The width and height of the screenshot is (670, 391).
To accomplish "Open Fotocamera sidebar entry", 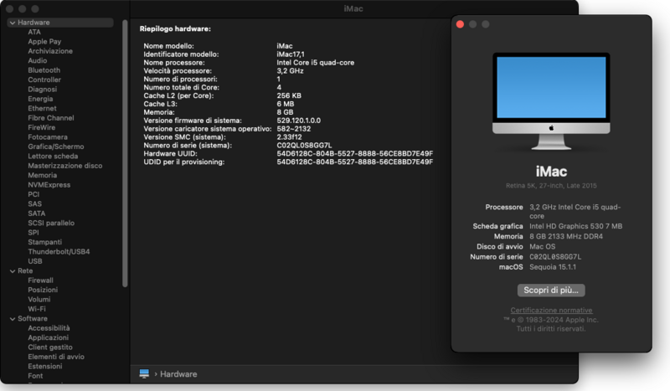I will pyautogui.click(x=48, y=137).
